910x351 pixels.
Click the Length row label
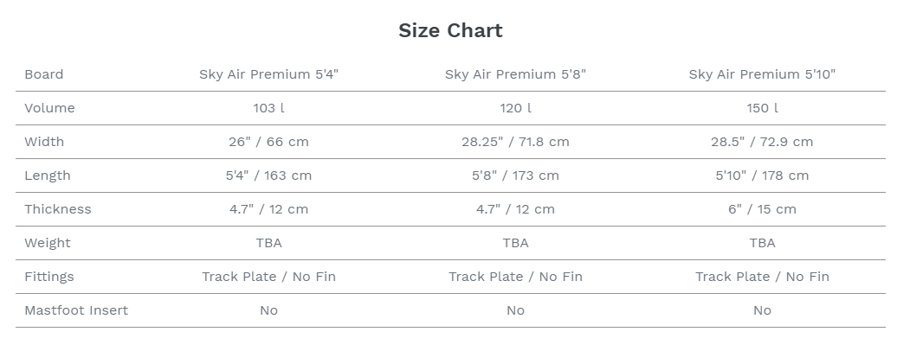click(48, 175)
